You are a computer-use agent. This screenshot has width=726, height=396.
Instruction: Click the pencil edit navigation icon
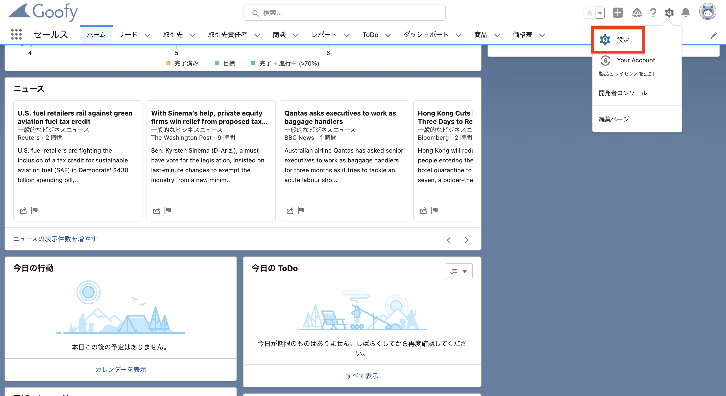pos(714,36)
